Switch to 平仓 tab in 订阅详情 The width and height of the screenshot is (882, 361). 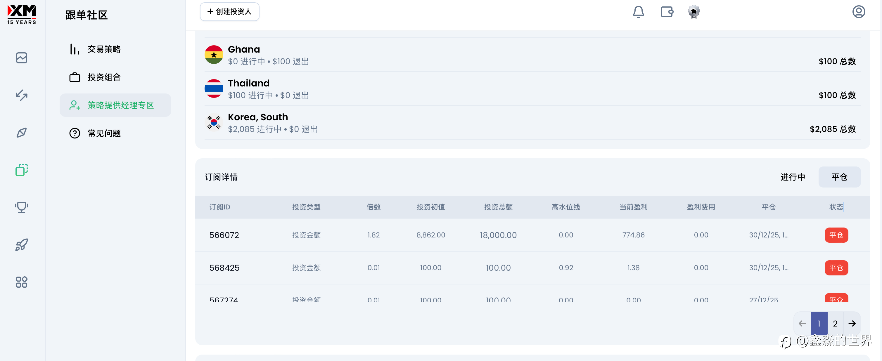coord(839,177)
